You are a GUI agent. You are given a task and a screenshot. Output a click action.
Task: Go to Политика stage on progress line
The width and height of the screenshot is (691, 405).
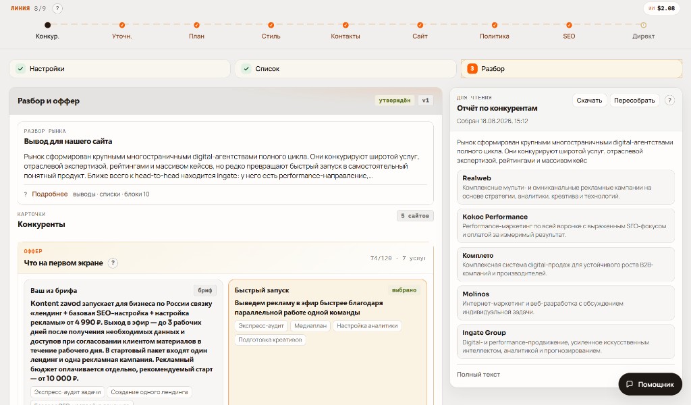495,25
